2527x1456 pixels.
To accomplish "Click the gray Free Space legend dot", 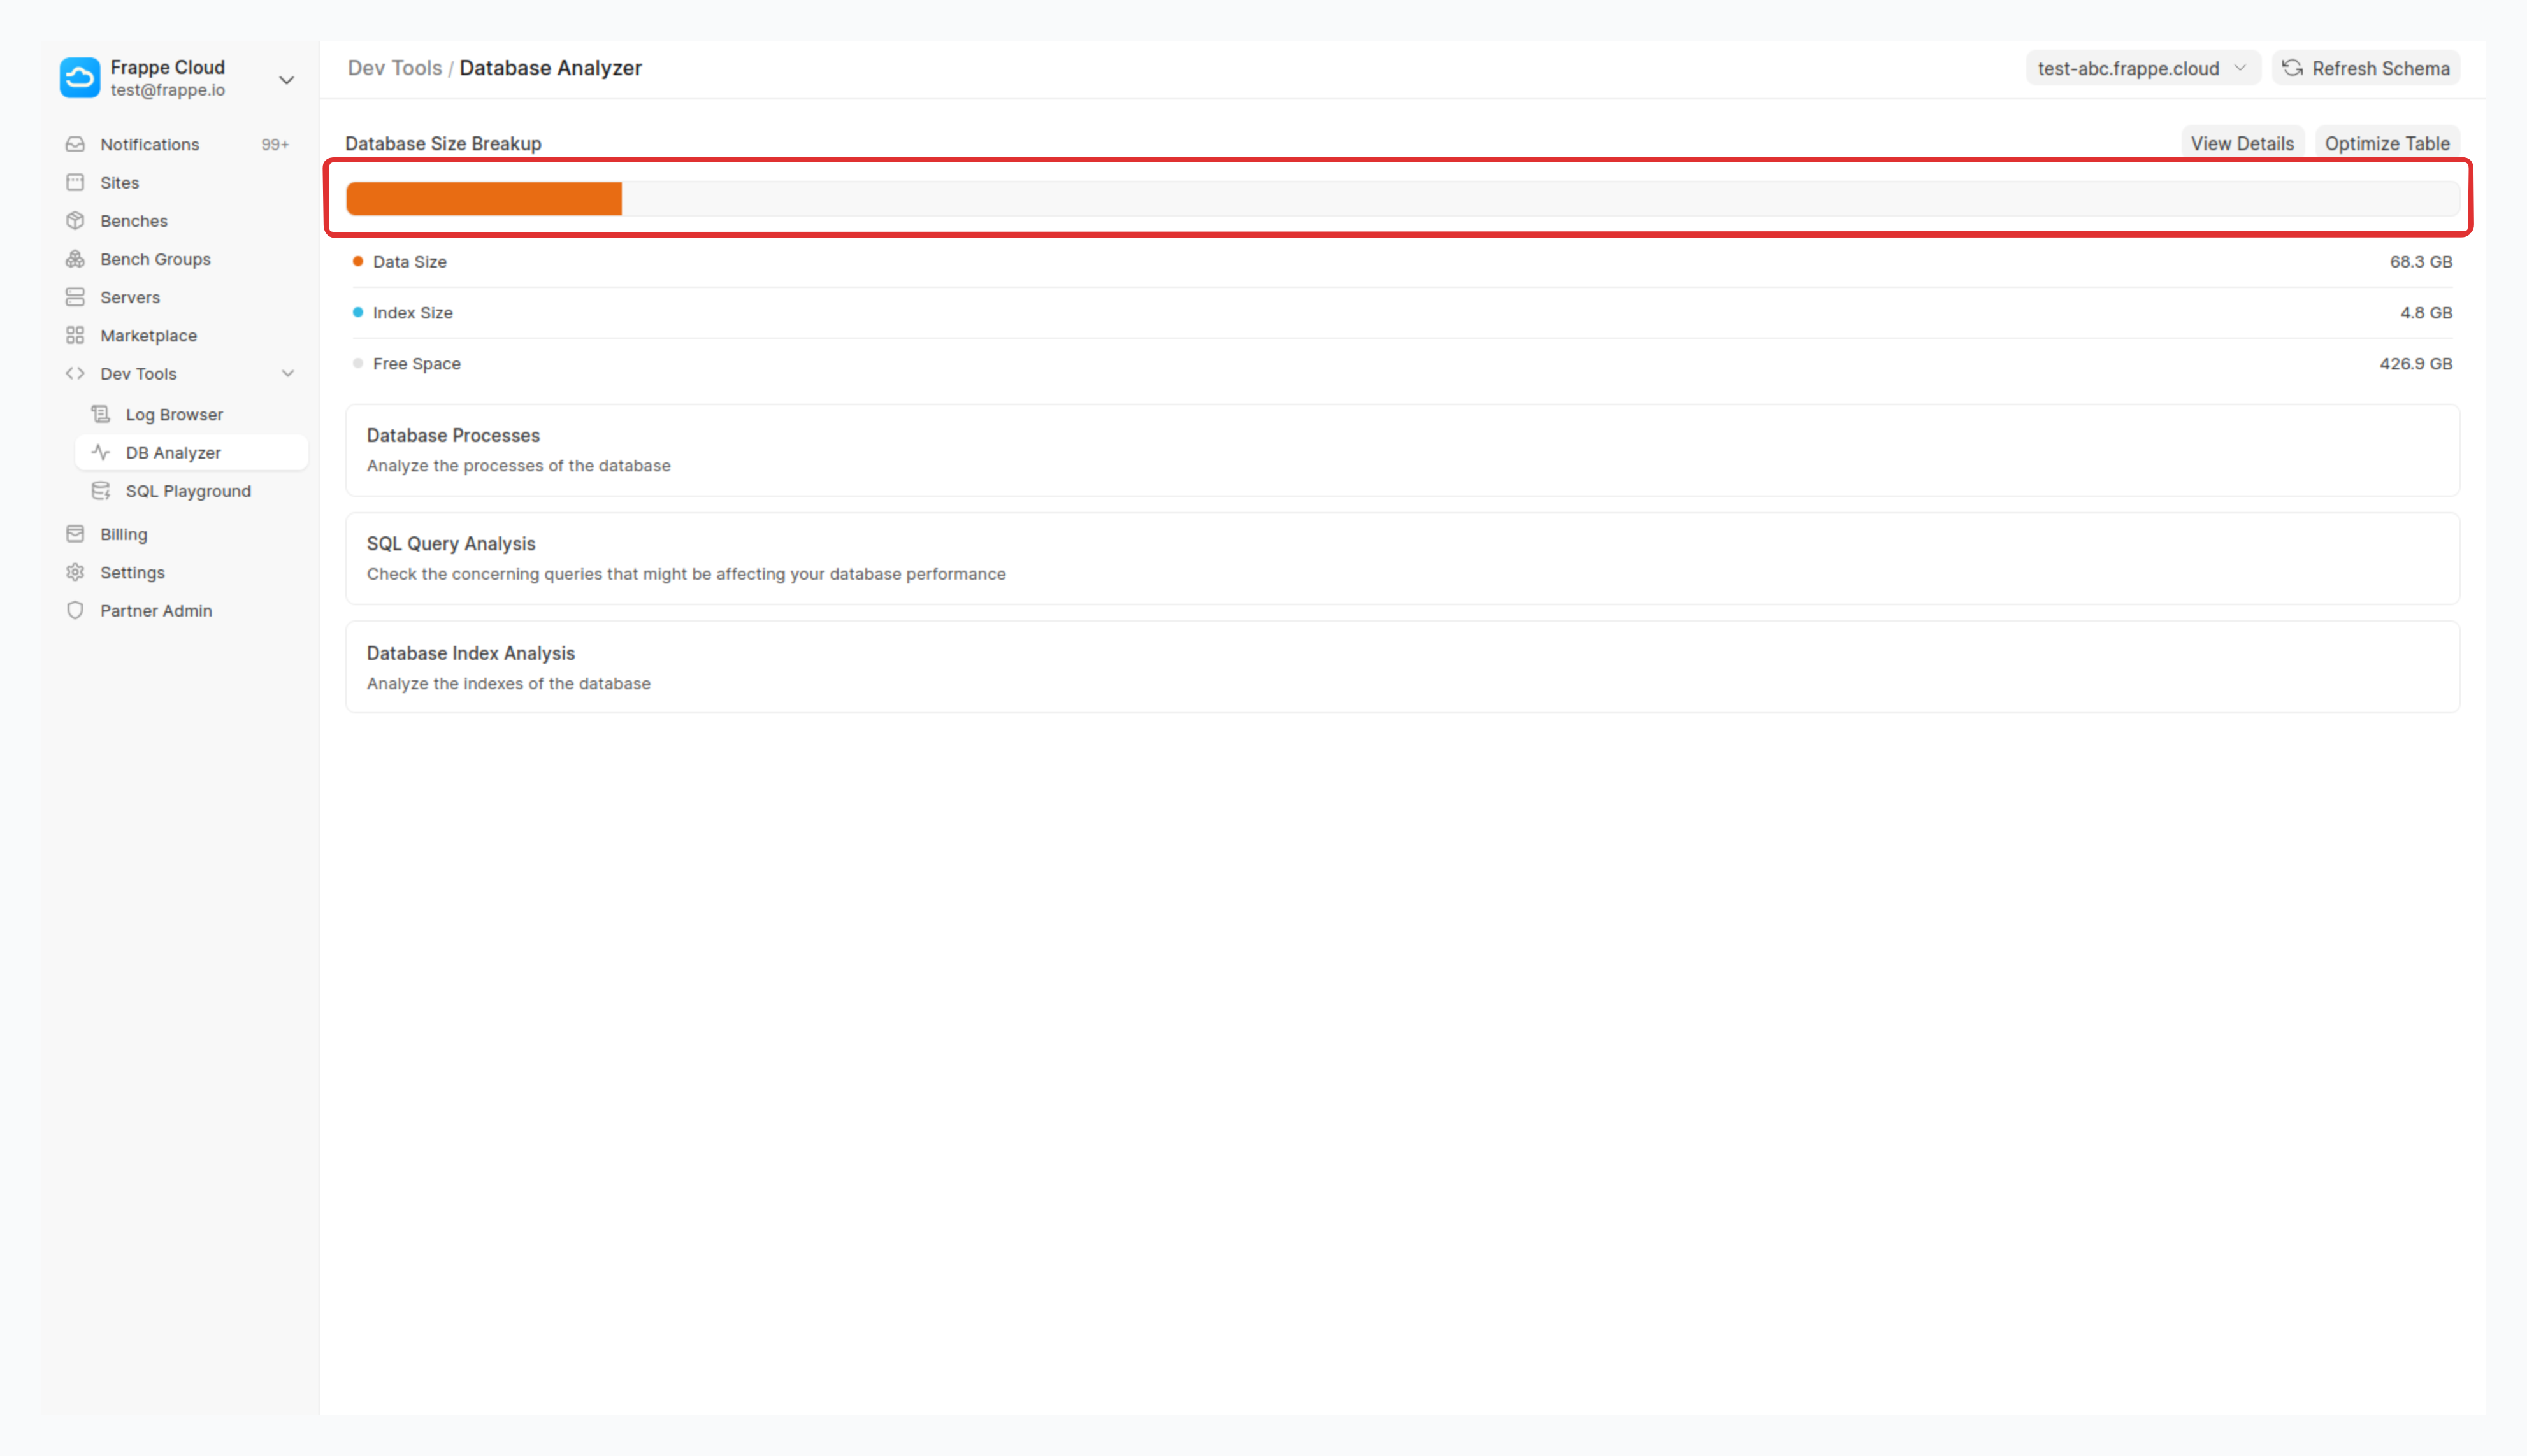I will (x=357, y=363).
